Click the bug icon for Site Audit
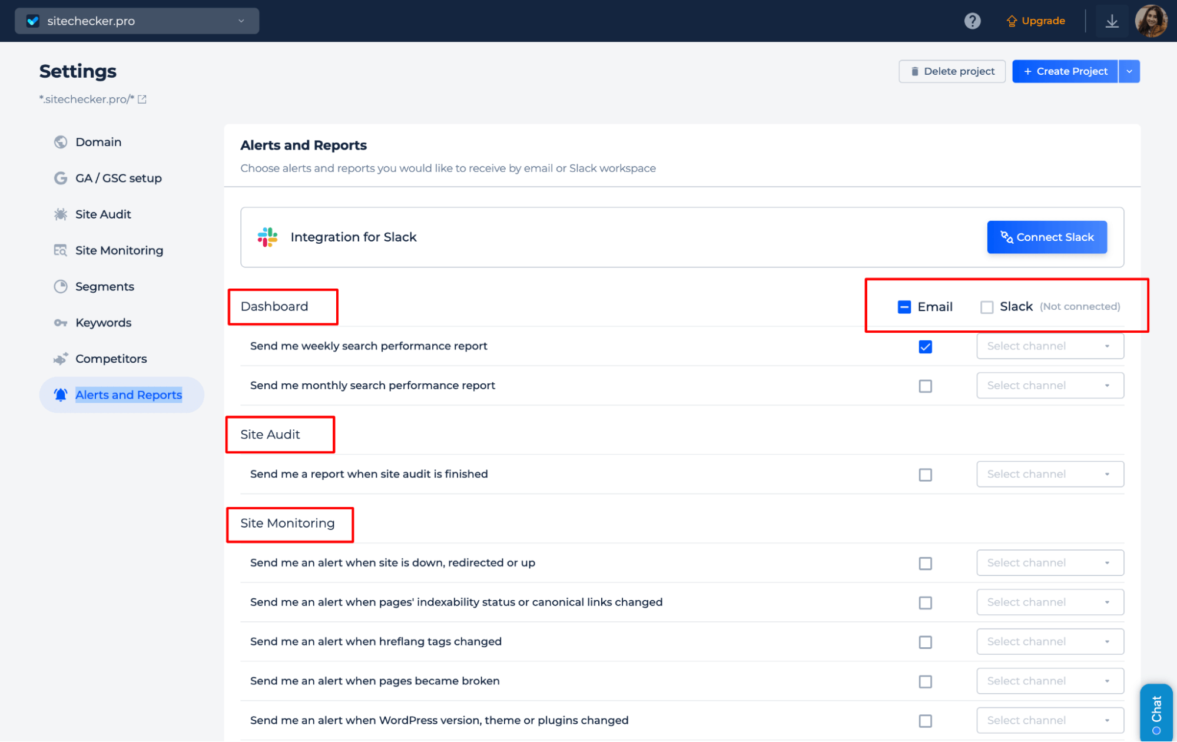Viewport: 1177px width, 742px height. click(61, 214)
